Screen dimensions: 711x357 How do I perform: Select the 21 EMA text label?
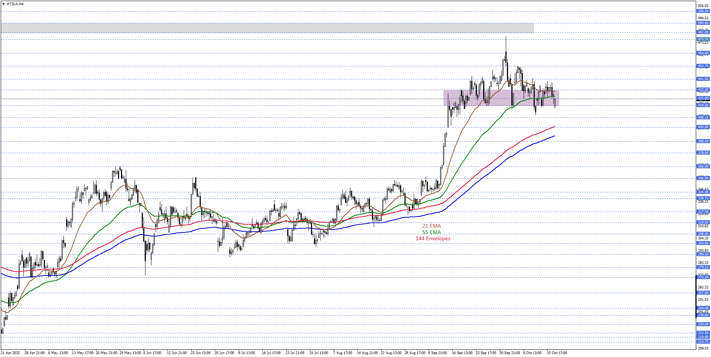pyautogui.click(x=431, y=226)
